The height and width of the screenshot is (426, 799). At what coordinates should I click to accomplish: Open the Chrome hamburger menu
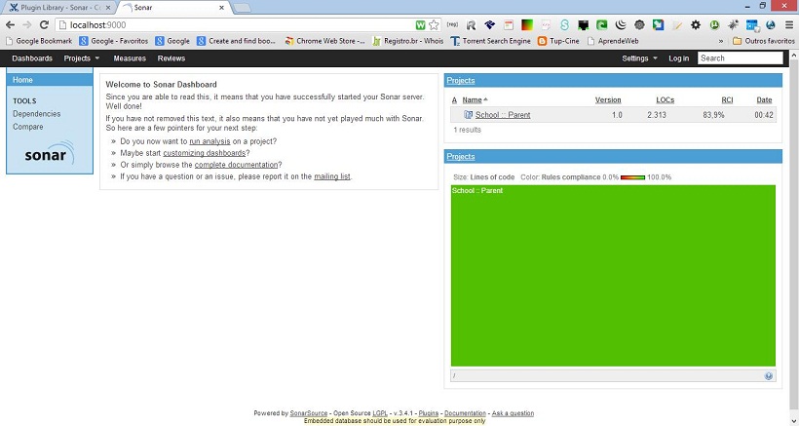point(789,24)
